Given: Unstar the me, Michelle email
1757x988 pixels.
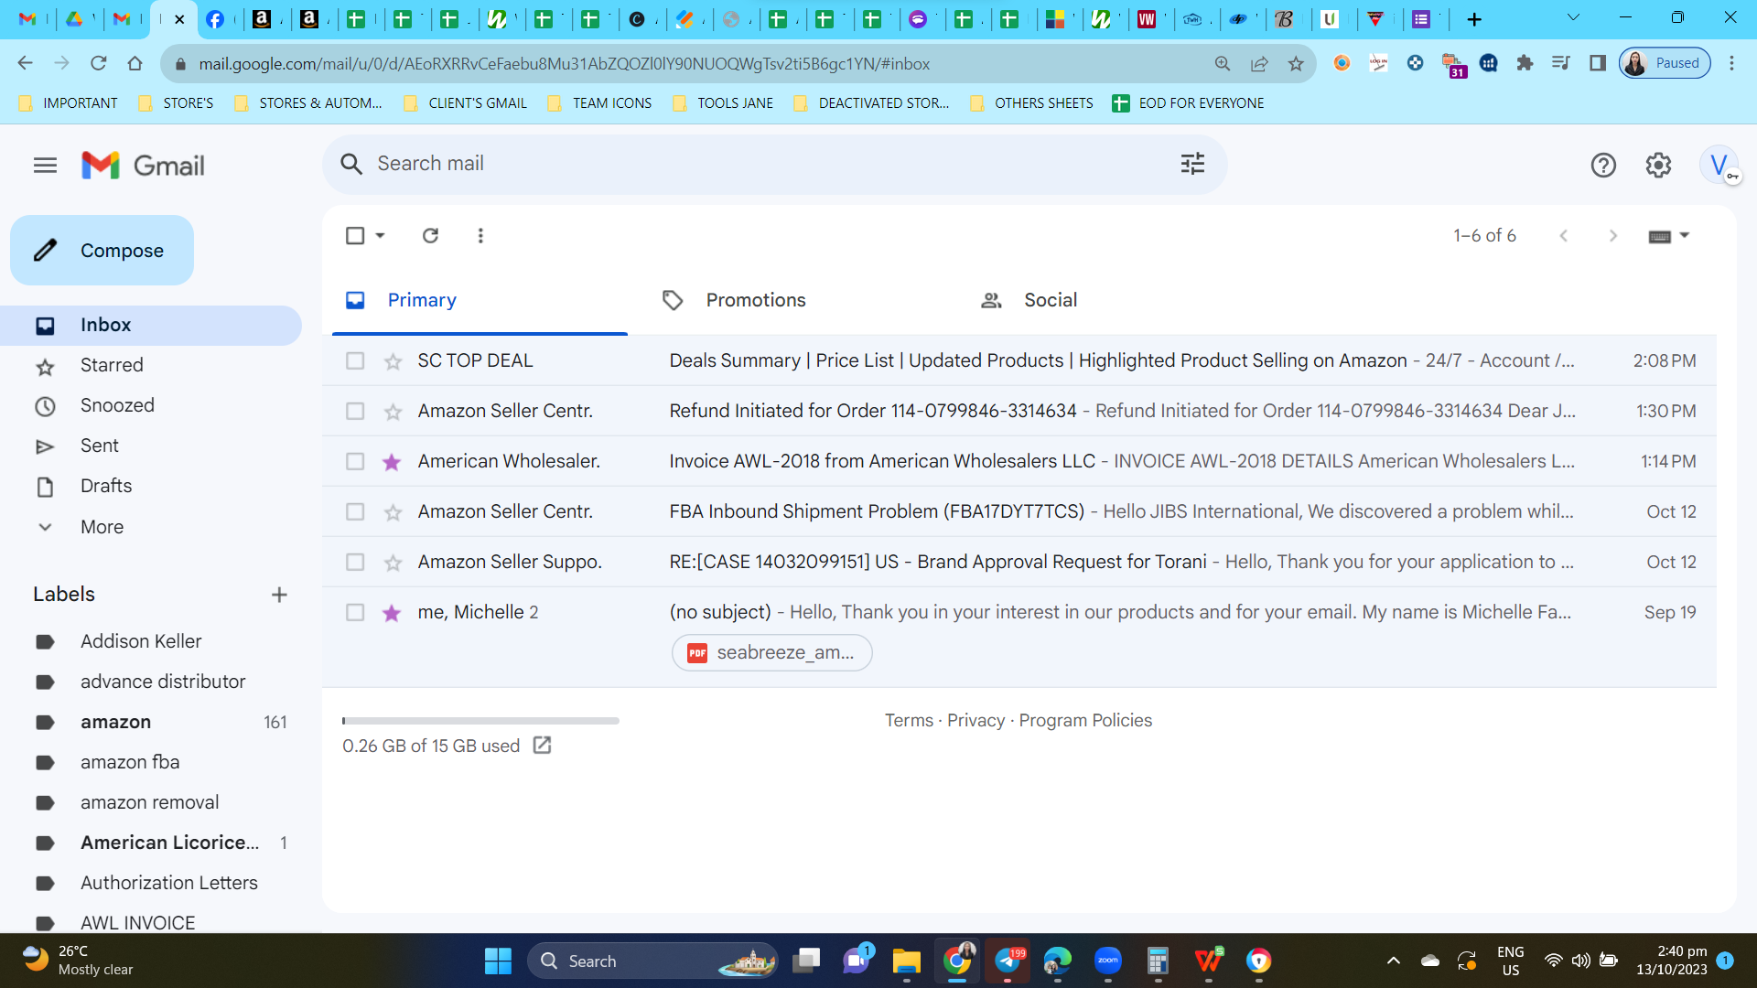Looking at the screenshot, I should (x=393, y=613).
